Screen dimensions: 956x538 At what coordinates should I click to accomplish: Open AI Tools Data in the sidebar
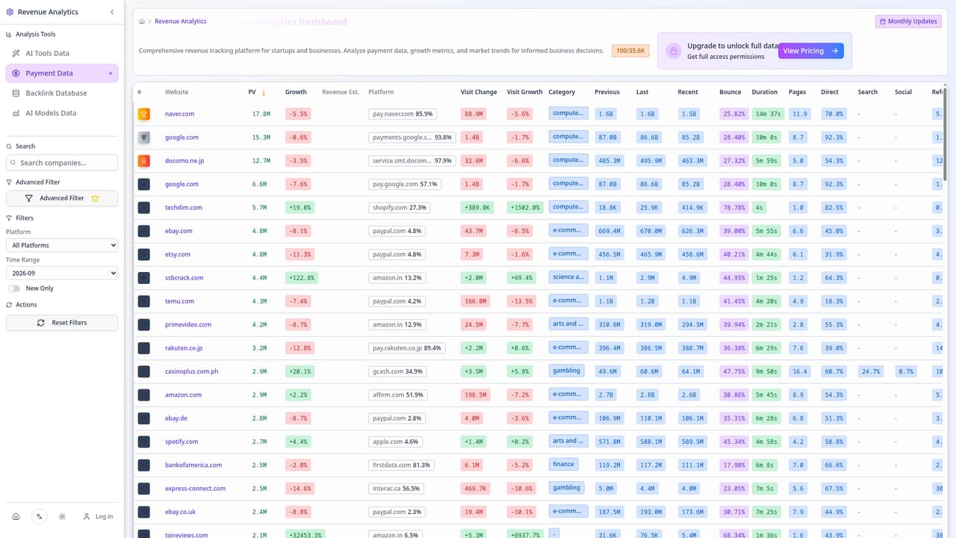coord(62,53)
